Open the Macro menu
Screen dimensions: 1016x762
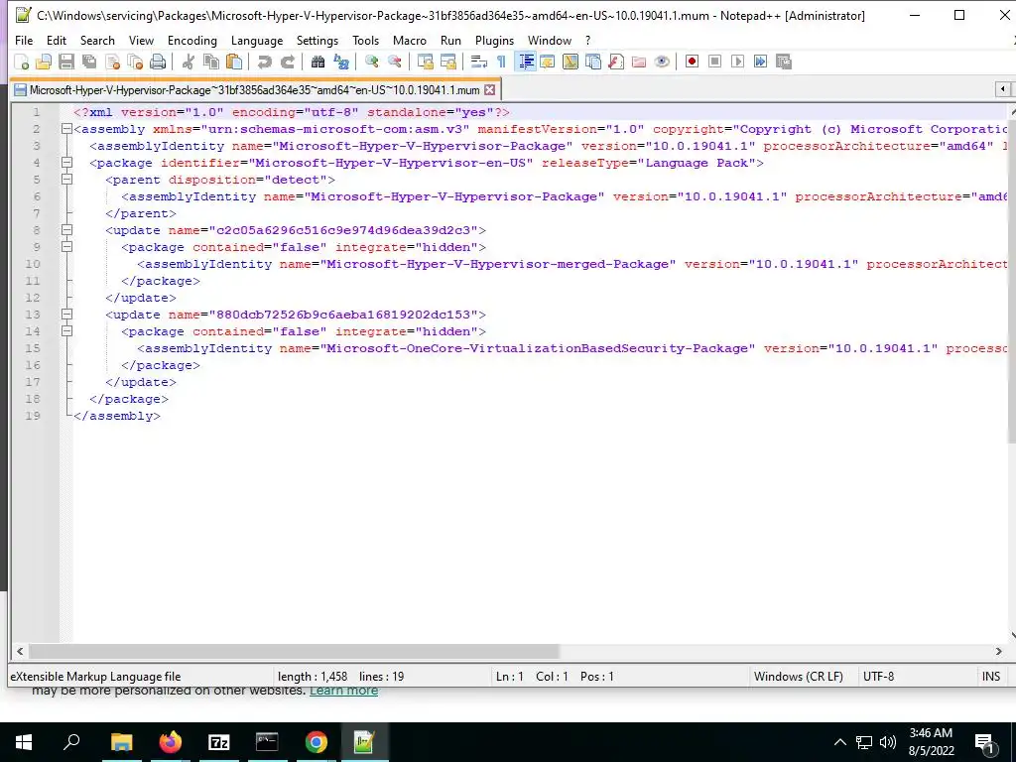coord(410,40)
